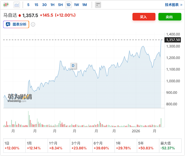Open the news panel layout icon
The image size is (185, 156).
tap(98, 5)
